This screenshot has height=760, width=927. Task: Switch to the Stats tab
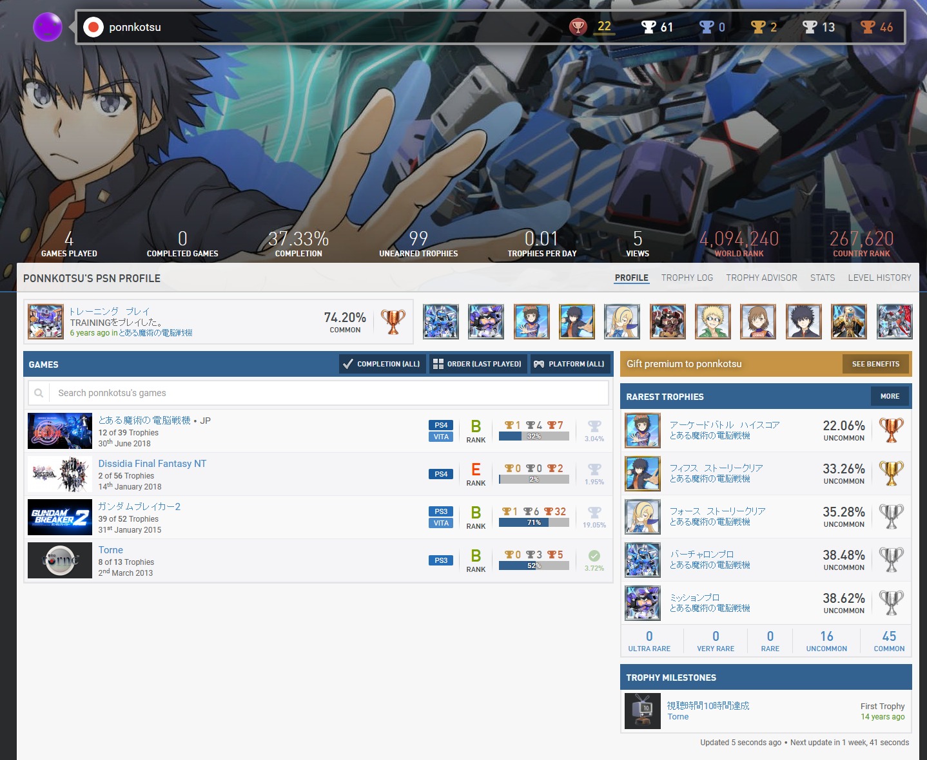point(823,278)
